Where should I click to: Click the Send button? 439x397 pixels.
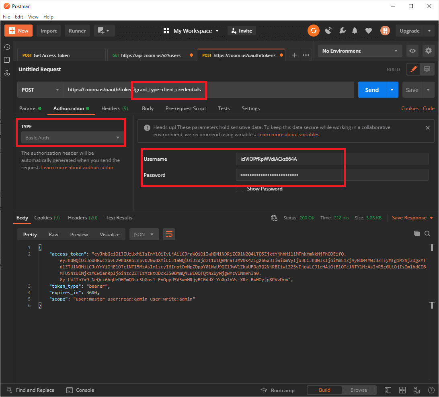pos(372,90)
